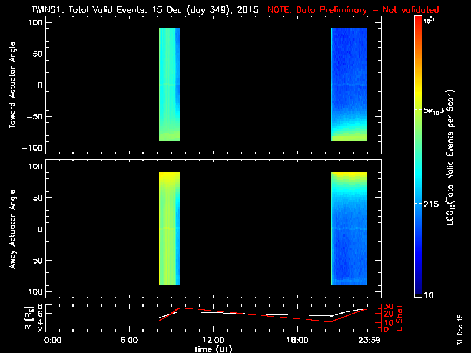Click the plot title "TWINS1: Total Valid Events"

coord(91,10)
